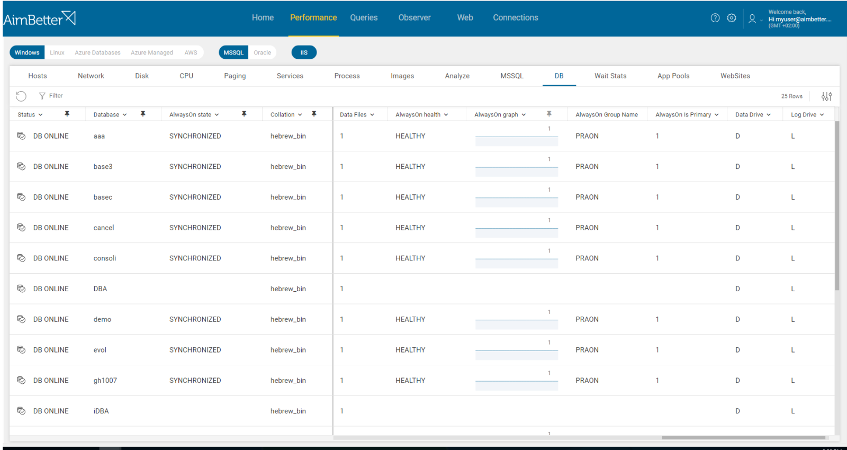Click status icon for database DBA
The height and width of the screenshot is (450, 847).
[21, 289]
